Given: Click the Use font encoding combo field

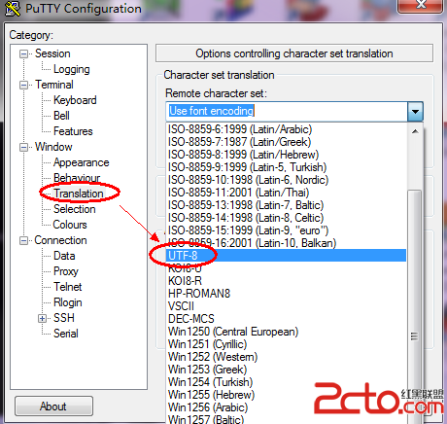Looking at the screenshot, I should [x=287, y=112].
